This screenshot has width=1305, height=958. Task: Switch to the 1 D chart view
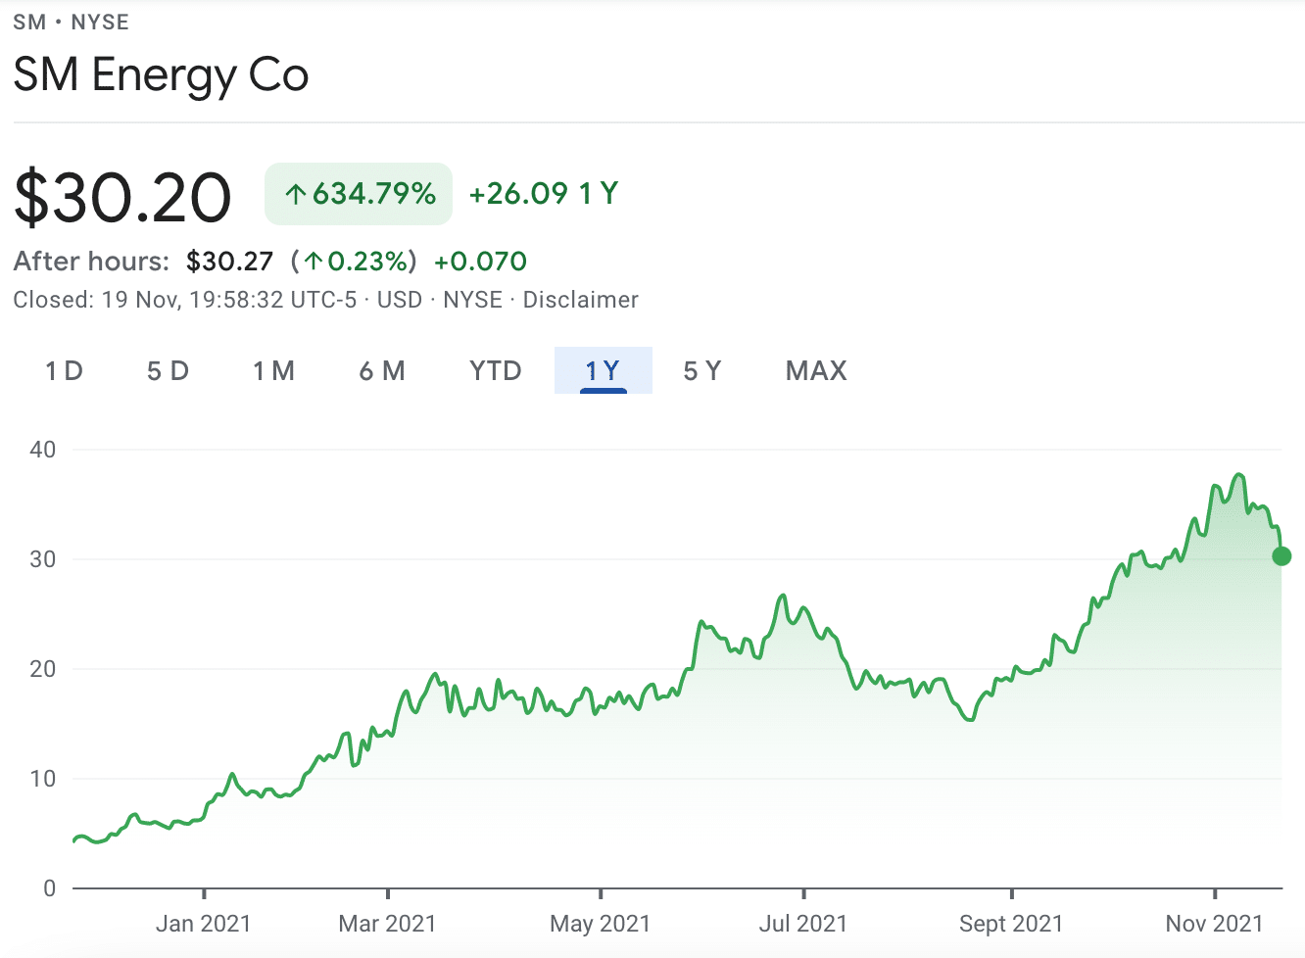[63, 370]
